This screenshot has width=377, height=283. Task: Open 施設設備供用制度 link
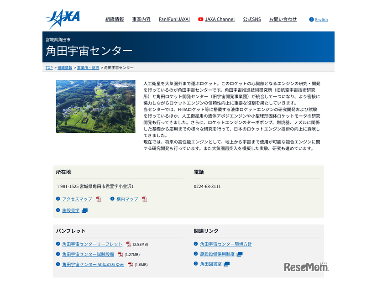coord(217,254)
